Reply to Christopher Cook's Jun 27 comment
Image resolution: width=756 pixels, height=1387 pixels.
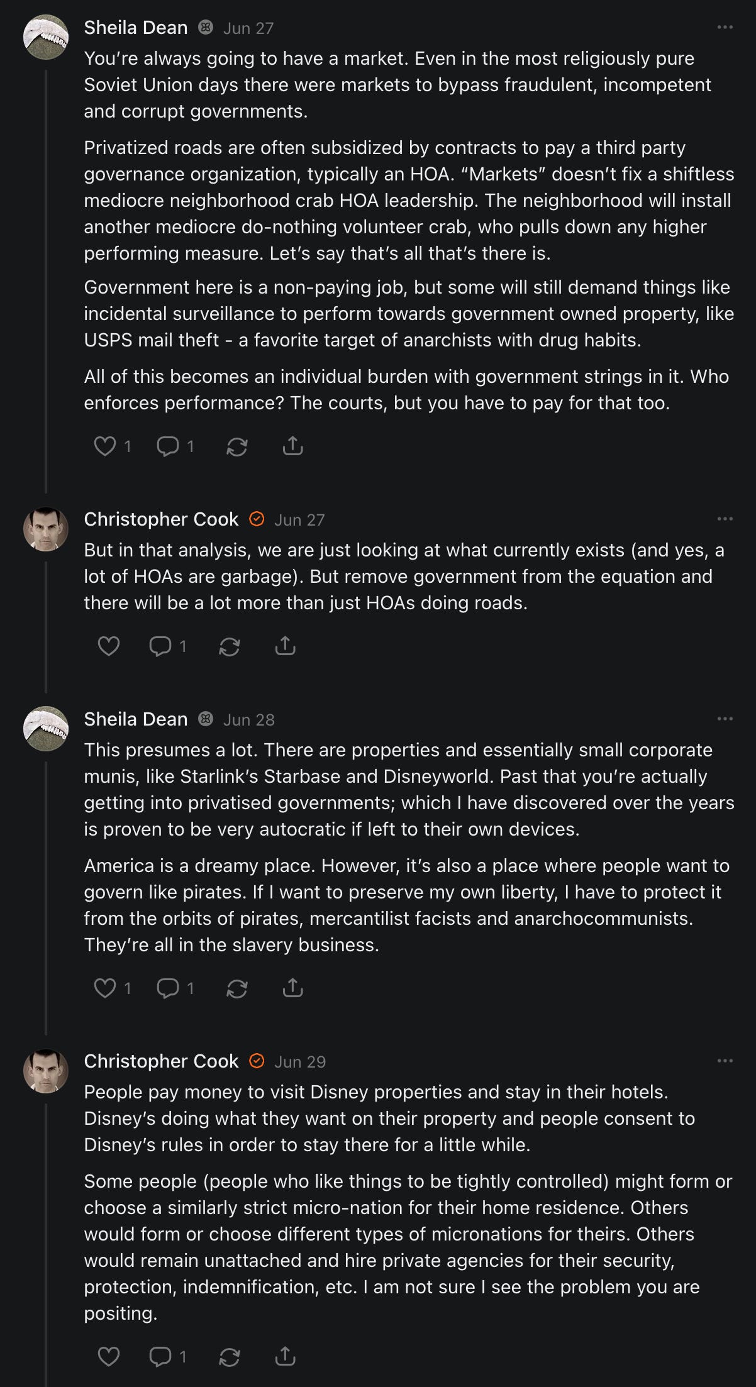[160, 646]
